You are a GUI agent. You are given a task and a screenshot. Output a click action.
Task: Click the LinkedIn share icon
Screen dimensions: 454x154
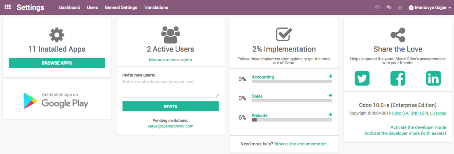(x=433, y=78)
